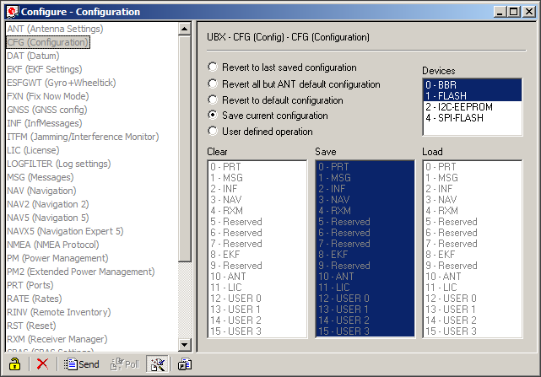Click 4 - RXM in Save list
The image size is (541, 377).
pos(365,211)
